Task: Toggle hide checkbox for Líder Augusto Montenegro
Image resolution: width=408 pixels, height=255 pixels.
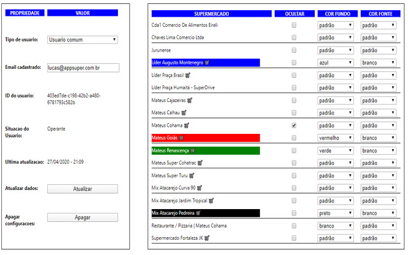Action: pos(294,62)
